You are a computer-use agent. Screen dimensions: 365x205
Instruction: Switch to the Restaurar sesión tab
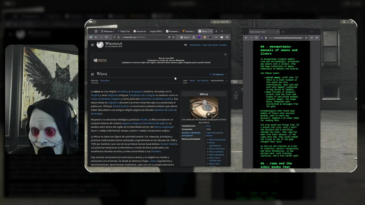pyautogui.click(x=108, y=31)
